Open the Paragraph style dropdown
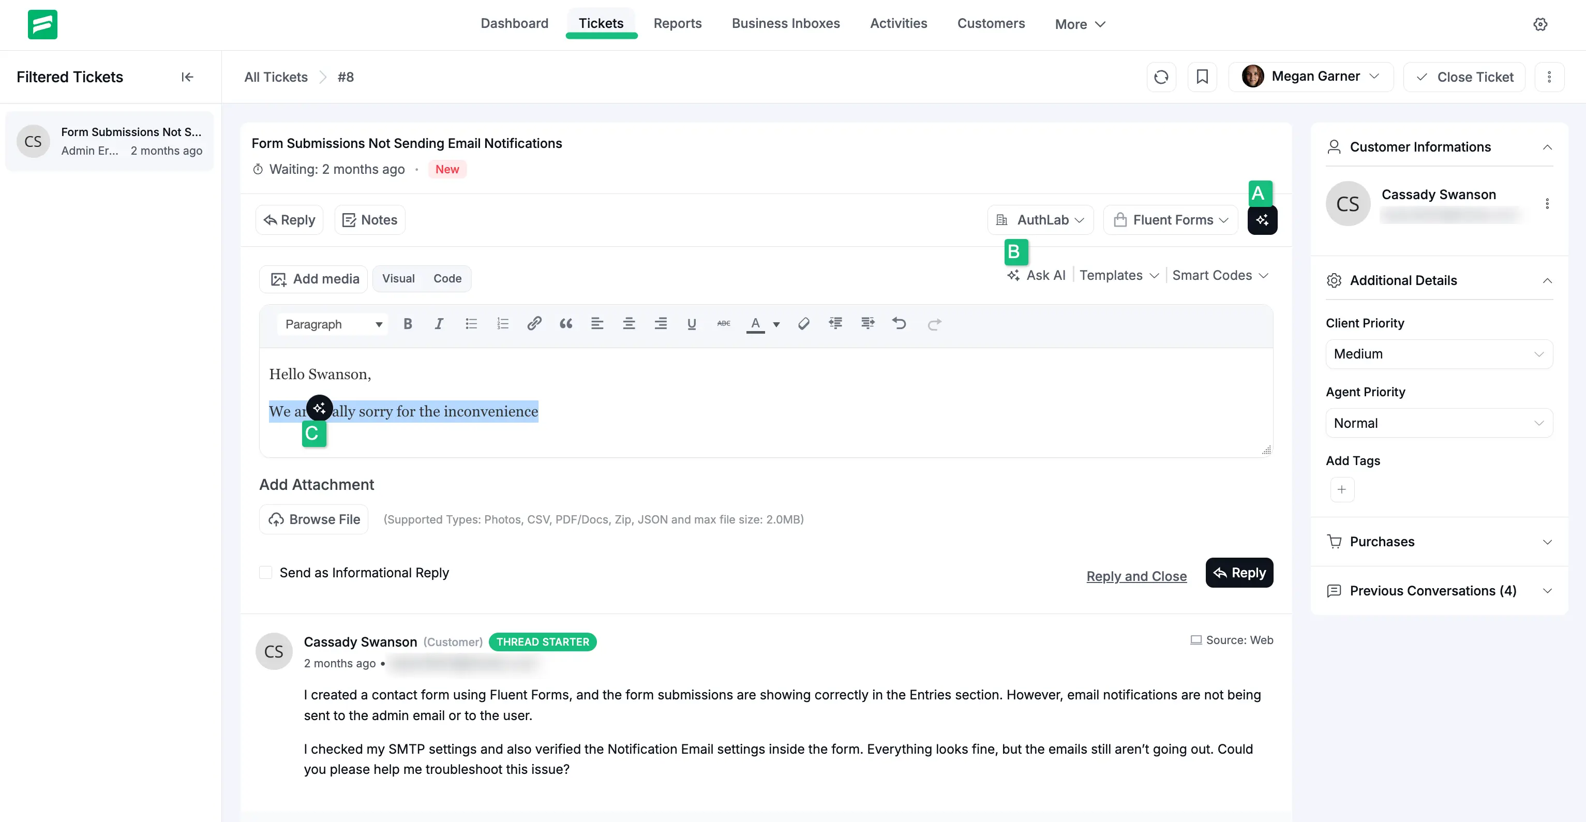 click(333, 324)
